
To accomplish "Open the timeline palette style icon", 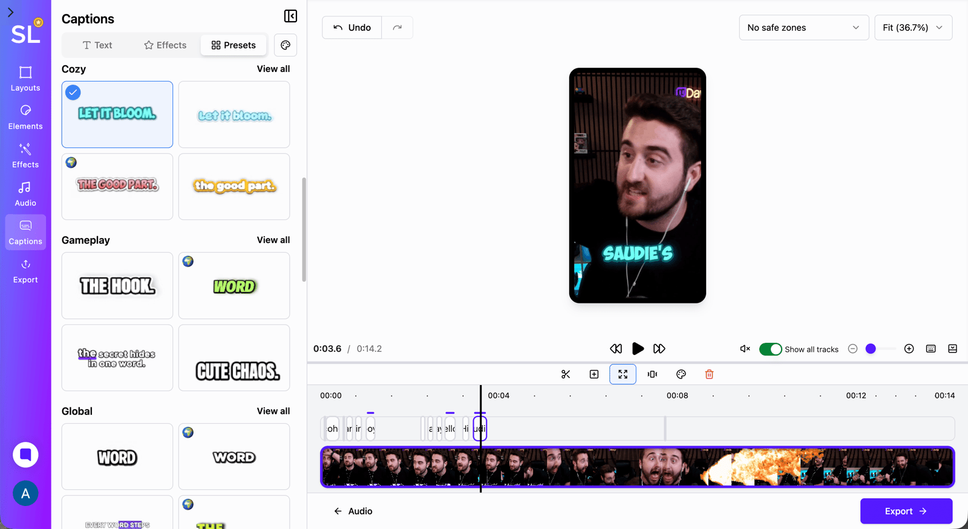I will pos(681,374).
